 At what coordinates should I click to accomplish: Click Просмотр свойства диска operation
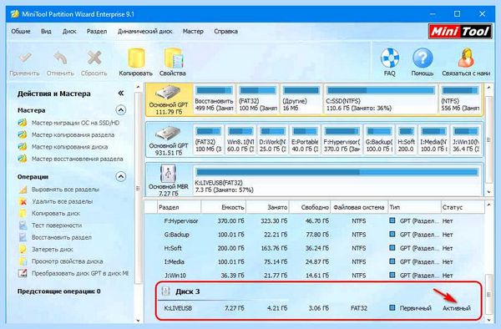[67, 261]
